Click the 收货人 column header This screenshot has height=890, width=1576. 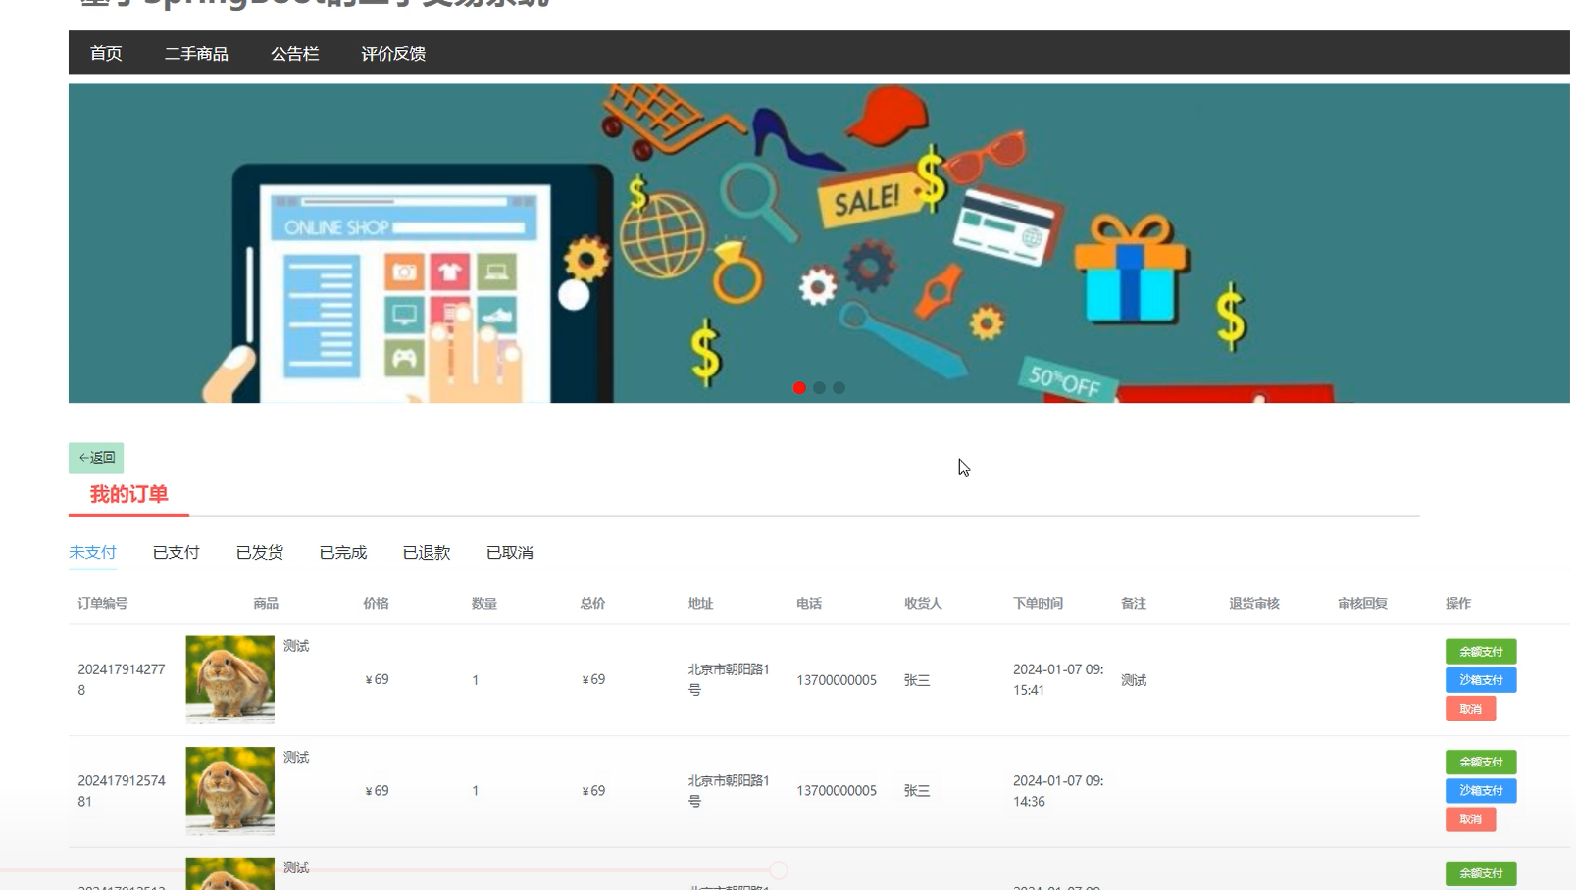(x=923, y=604)
